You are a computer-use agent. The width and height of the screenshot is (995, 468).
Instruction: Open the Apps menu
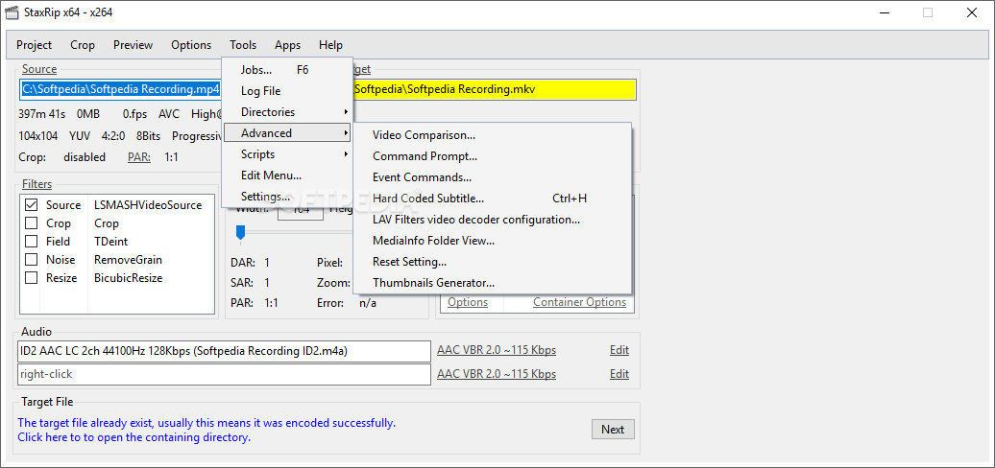click(x=287, y=45)
